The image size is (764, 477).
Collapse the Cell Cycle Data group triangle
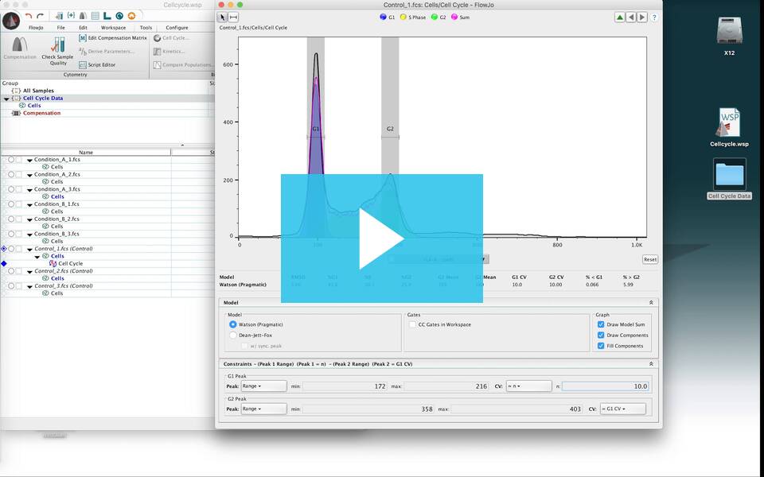6,99
